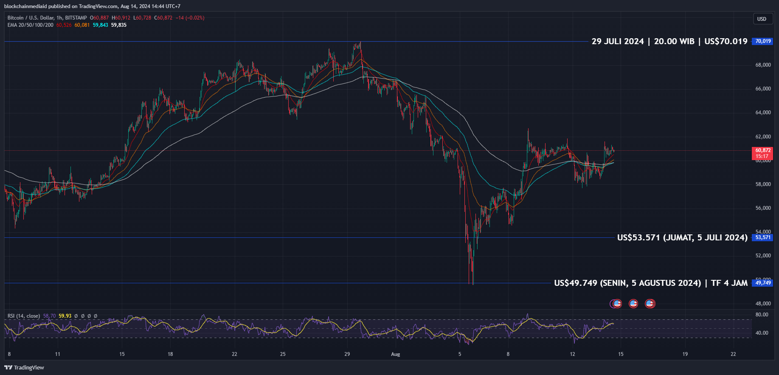Click the 18 date label on time axis
This screenshot has width=779, height=375.
[x=170, y=354]
